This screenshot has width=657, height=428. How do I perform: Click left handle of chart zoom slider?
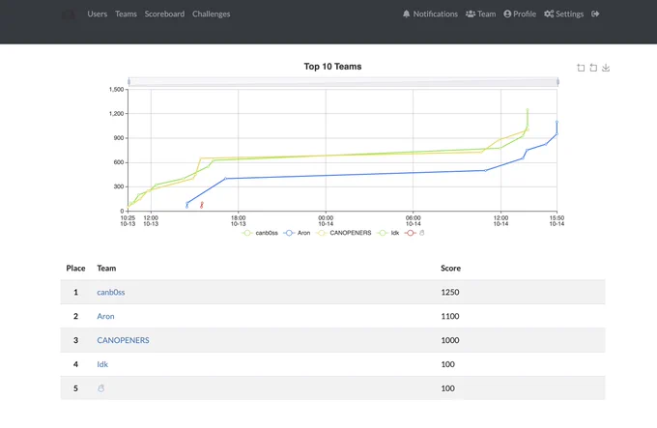pos(129,82)
